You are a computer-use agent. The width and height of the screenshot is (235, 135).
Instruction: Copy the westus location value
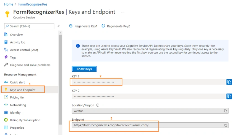pyautogui.click(x=225, y=111)
